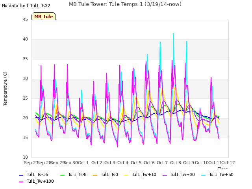Screen dimensions: 252x189
Task: Click the y-axis value 45
Action: [x=25, y=19]
